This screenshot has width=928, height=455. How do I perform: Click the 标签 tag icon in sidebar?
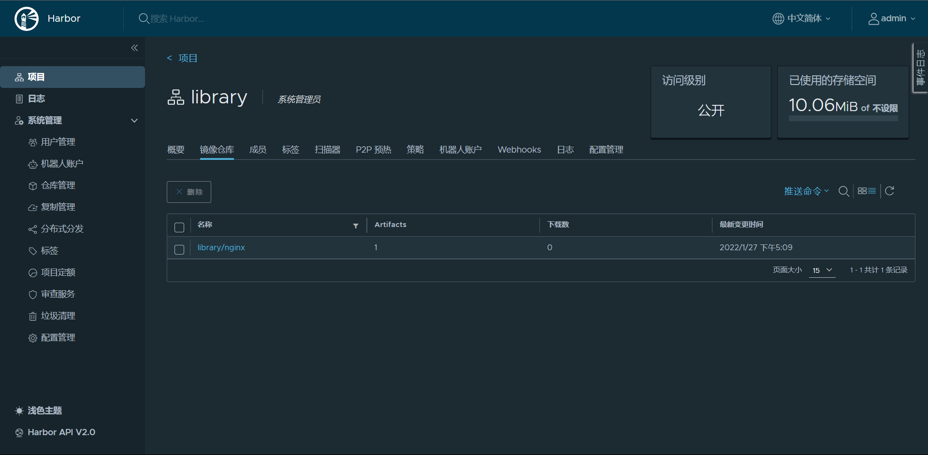33,251
